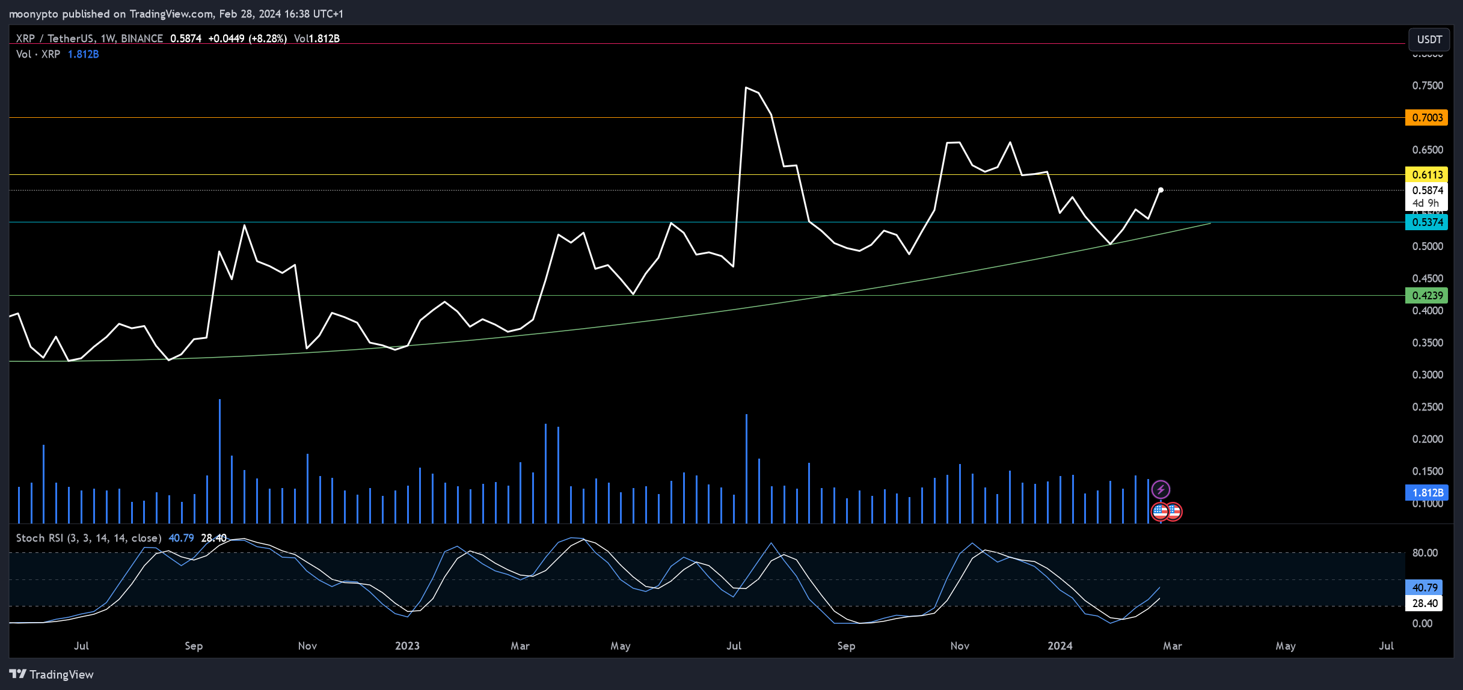Click the 0.3000 price scale value

pos(1427,374)
